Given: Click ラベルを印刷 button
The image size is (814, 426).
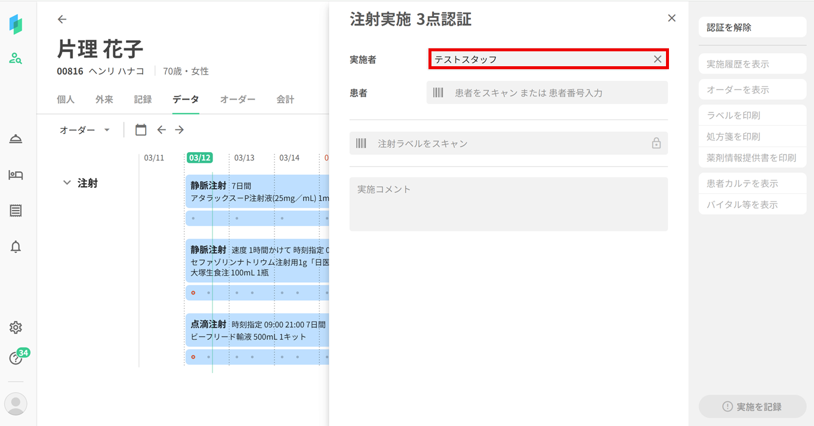Looking at the screenshot, I should pyautogui.click(x=753, y=115).
